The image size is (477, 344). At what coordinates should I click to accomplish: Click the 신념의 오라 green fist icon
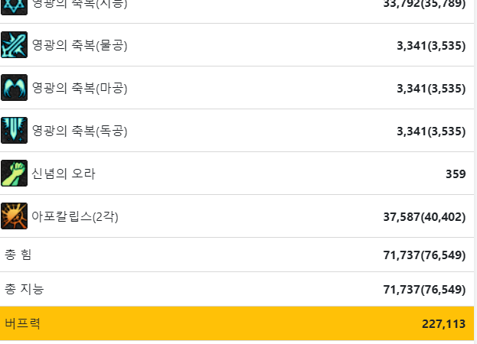click(14, 173)
